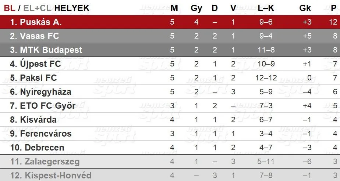Select the Újpest FC row

[x=170, y=64]
